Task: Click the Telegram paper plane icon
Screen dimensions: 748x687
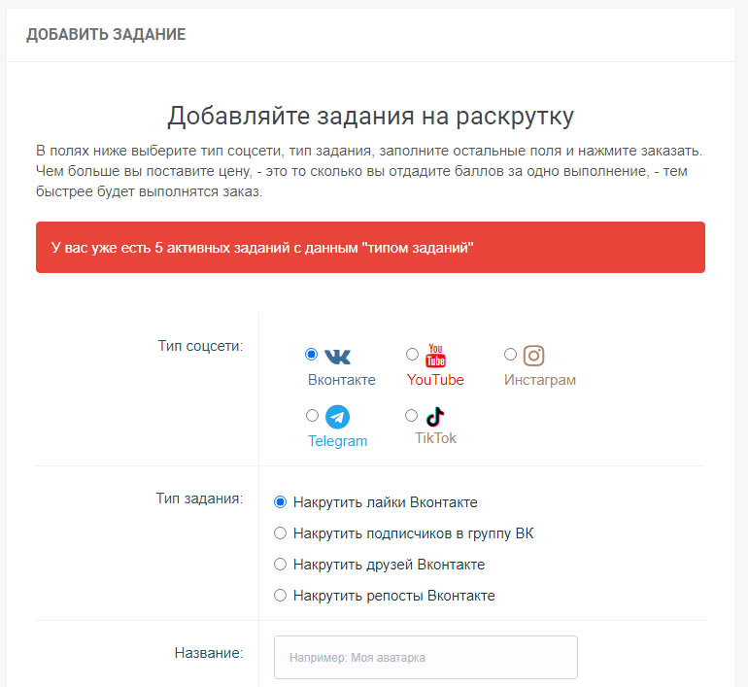Action: (x=337, y=417)
